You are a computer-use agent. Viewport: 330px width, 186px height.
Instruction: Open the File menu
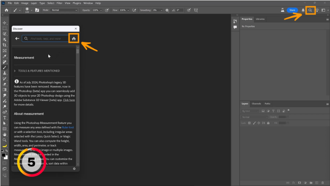(10, 3)
